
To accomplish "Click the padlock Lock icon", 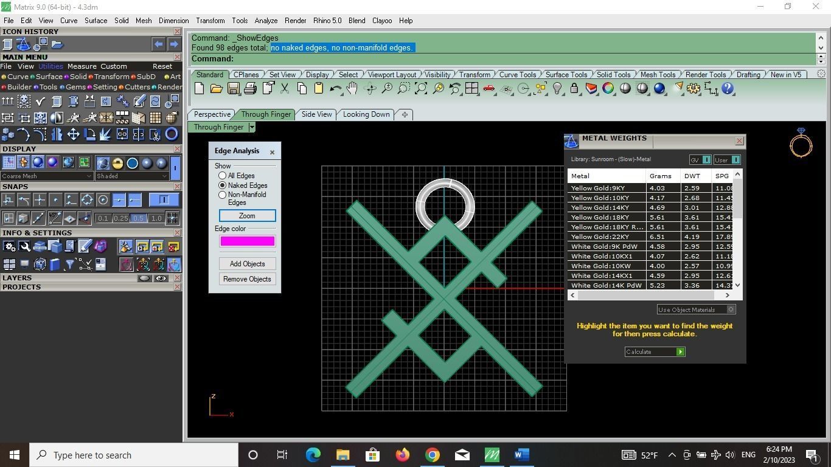I will click(574, 89).
